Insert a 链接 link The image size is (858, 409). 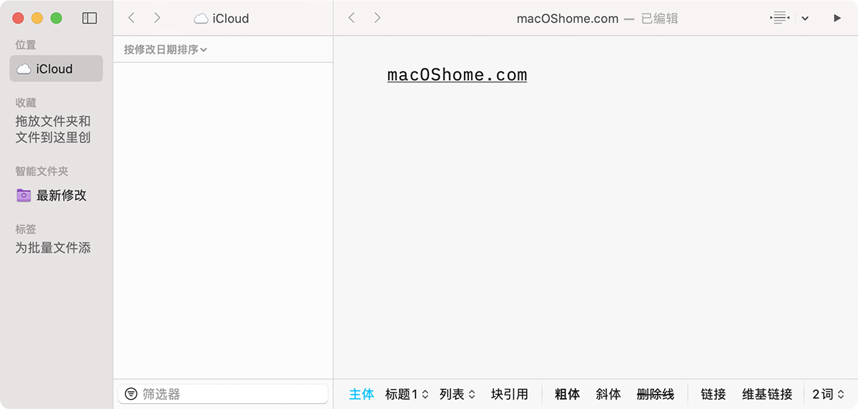pyautogui.click(x=714, y=394)
